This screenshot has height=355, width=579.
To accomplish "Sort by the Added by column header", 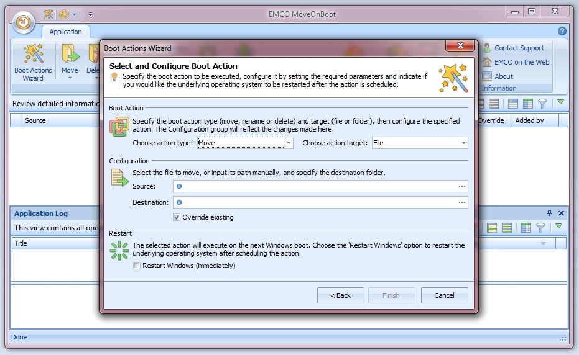I will (x=535, y=120).
